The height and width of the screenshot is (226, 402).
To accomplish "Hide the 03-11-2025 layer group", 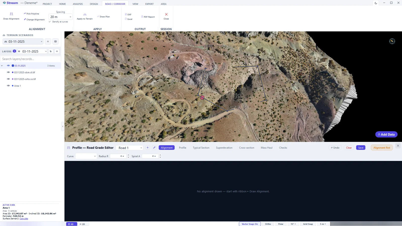I will (x=8, y=66).
